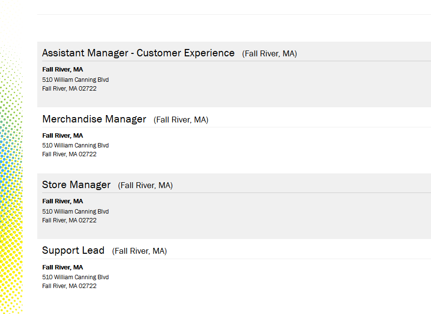Open the Support Lead job listing

point(73,250)
